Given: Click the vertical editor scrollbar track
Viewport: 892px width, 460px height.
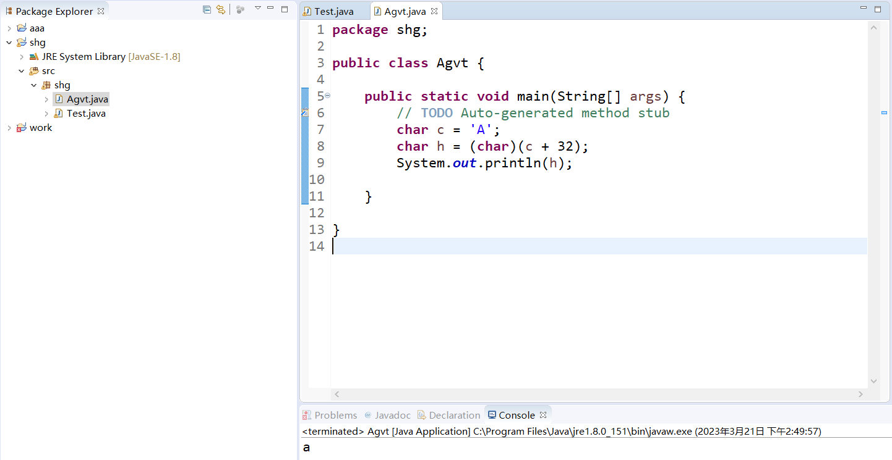Looking at the screenshot, I should point(874,204).
